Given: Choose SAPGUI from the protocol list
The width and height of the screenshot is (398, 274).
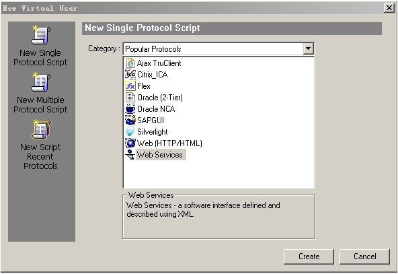Looking at the screenshot, I should coord(151,121).
